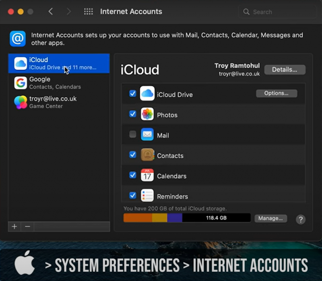Click the troyr@live.co.uk email under Troy Ramtohul
322x281 pixels.
(239, 74)
